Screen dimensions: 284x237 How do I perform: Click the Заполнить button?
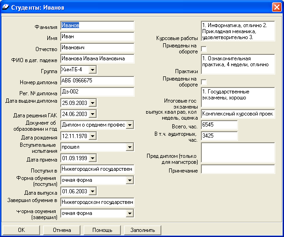click(142, 230)
